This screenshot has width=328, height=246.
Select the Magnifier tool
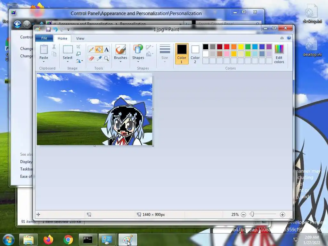tap(106, 58)
